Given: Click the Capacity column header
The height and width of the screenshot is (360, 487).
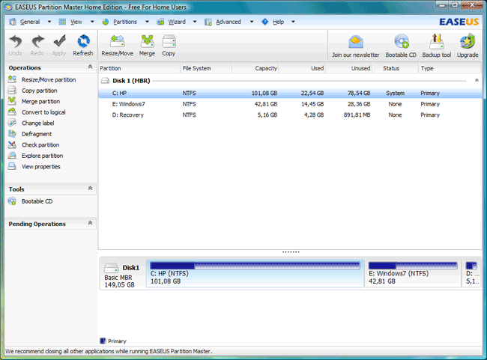Looking at the screenshot, I should pos(266,68).
